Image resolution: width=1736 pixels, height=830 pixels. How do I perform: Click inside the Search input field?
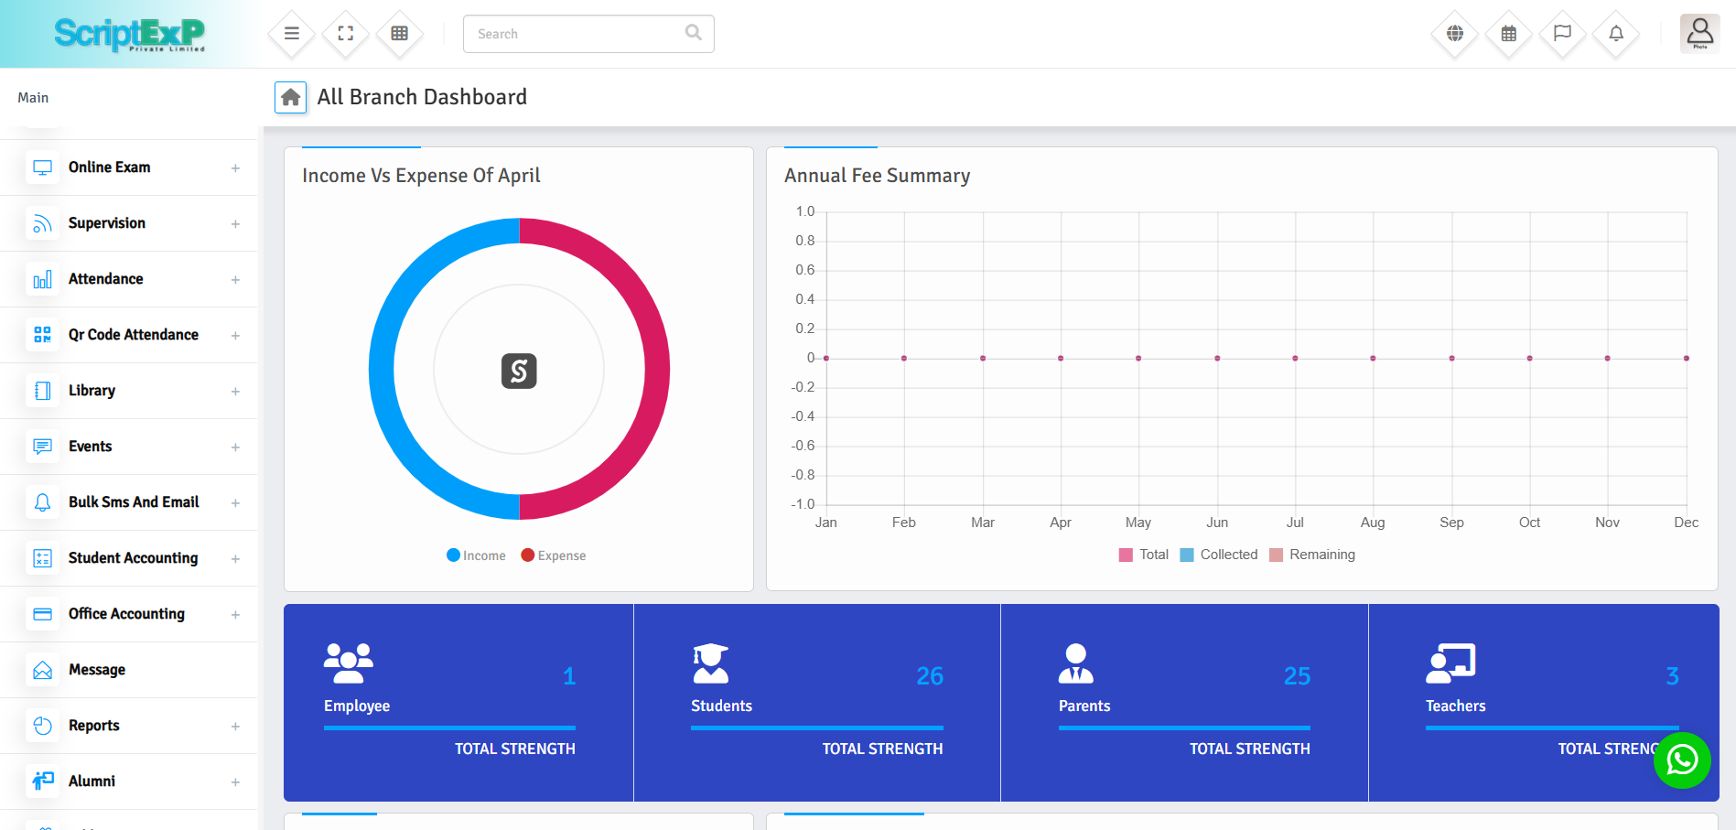pyautogui.click(x=577, y=33)
